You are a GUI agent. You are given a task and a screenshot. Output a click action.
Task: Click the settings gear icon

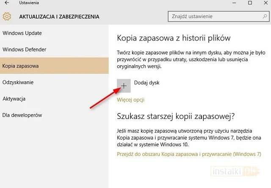click(x=6, y=17)
